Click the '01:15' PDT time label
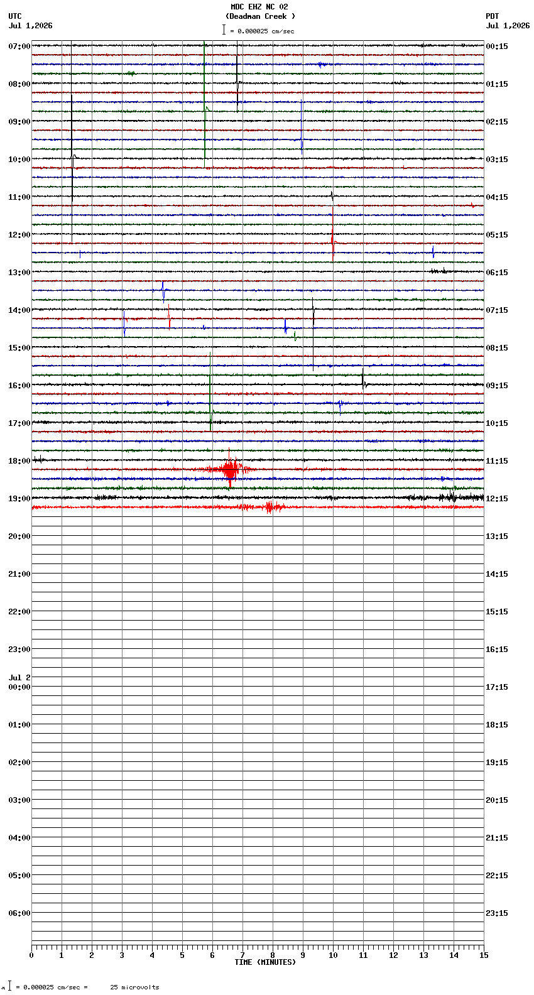Screen dimensions: 534x995 [x=497, y=84]
